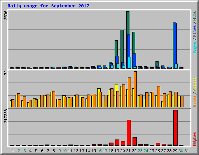Click the day '11' axis label
The image size is (199, 155).
click(70, 151)
